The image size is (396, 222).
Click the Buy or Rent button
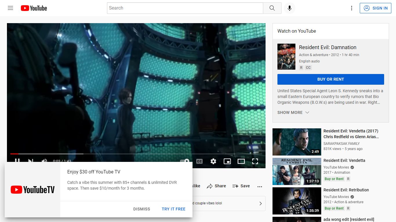(331, 79)
